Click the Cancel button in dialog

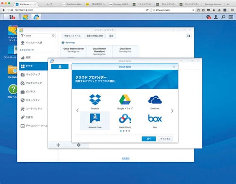click(165, 139)
